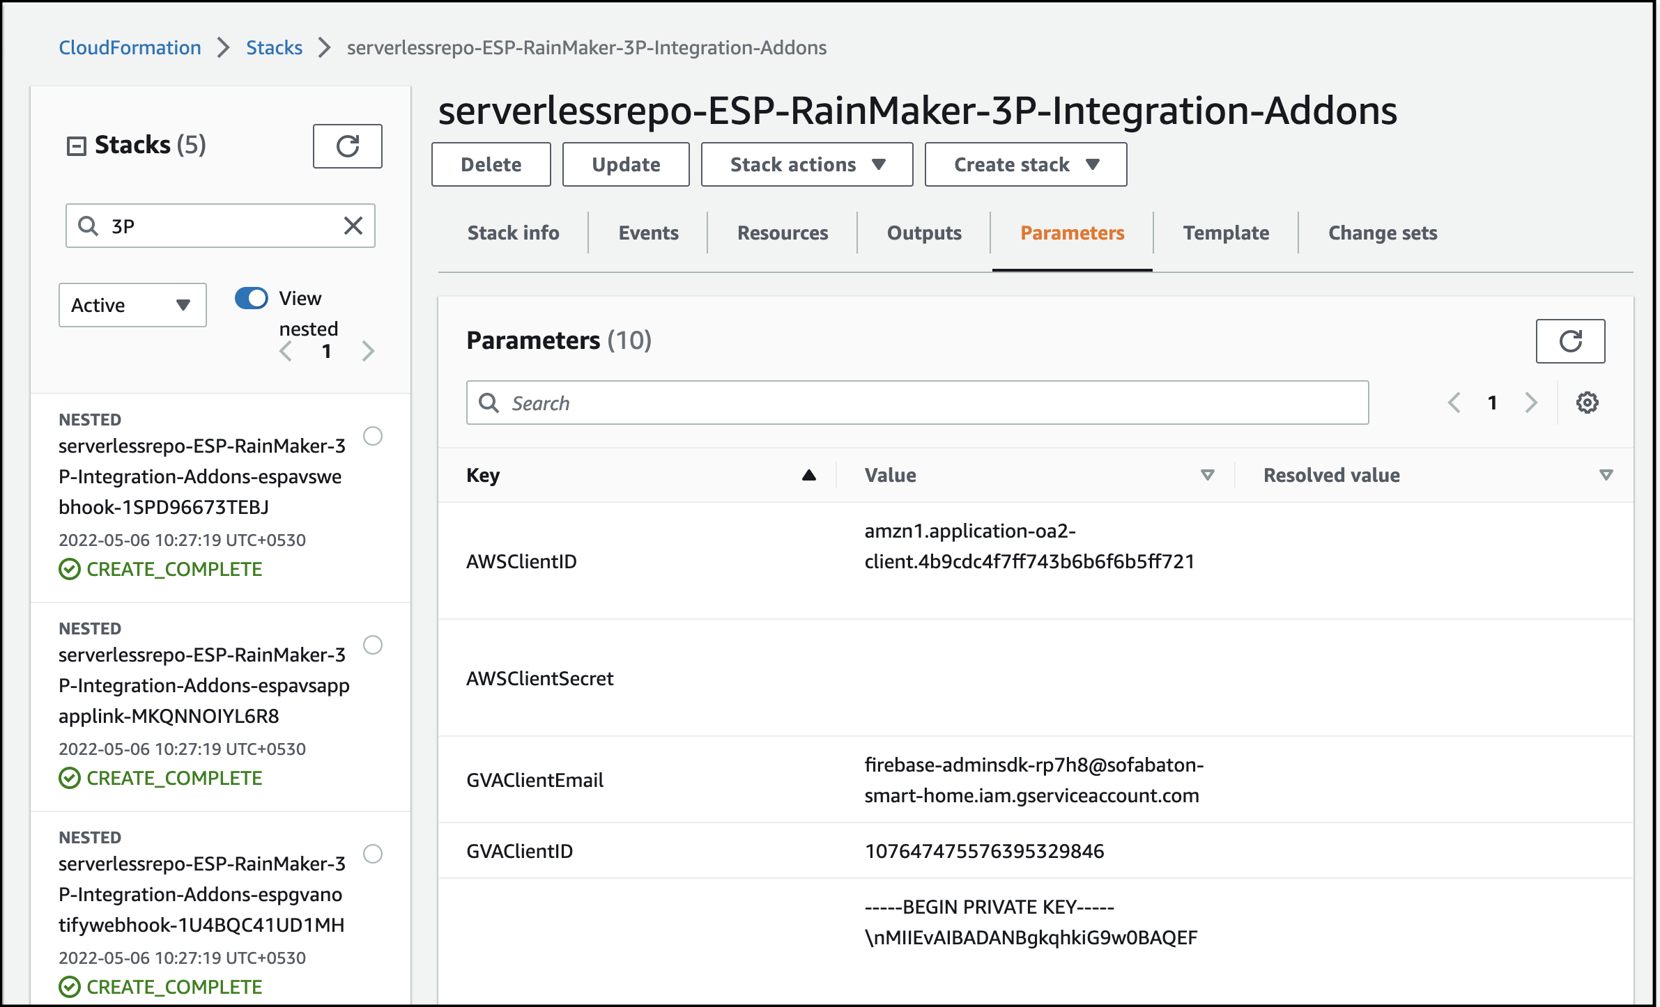
Task: Sort parameters by Resolved value column
Action: [1606, 475]
